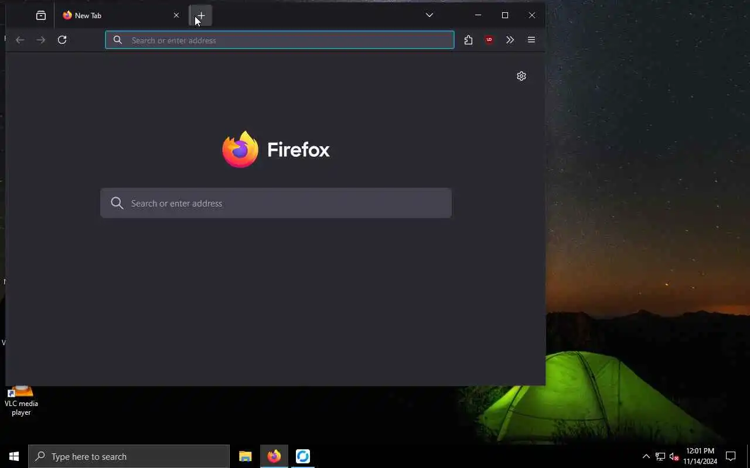Expand the List all tabs chevron
The width and height of the screenshot is (750, 468).
pos(429,15)
